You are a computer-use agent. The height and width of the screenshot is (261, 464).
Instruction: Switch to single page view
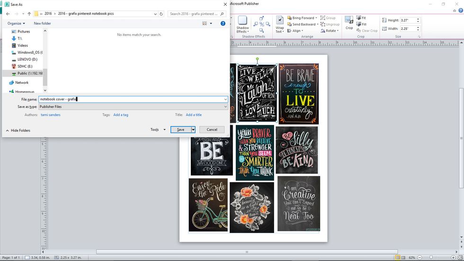(x=398, y=258)
